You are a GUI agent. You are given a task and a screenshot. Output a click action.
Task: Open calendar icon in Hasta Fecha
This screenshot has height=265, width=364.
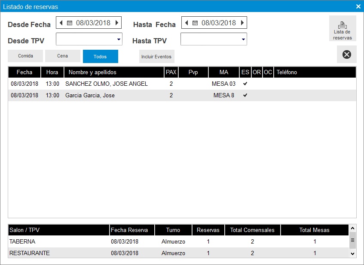195,23
